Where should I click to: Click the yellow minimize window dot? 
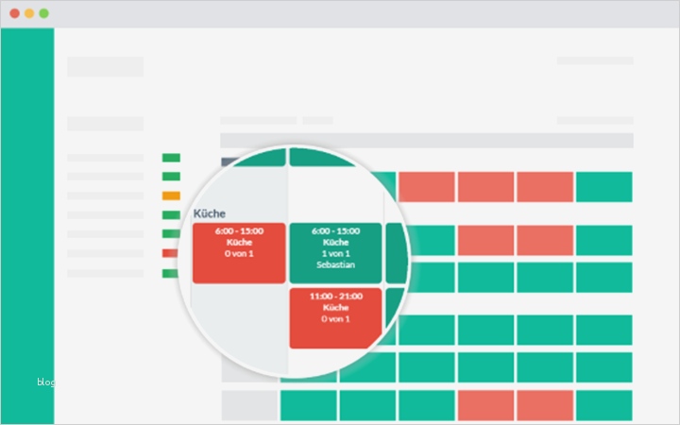pos(29,14)
